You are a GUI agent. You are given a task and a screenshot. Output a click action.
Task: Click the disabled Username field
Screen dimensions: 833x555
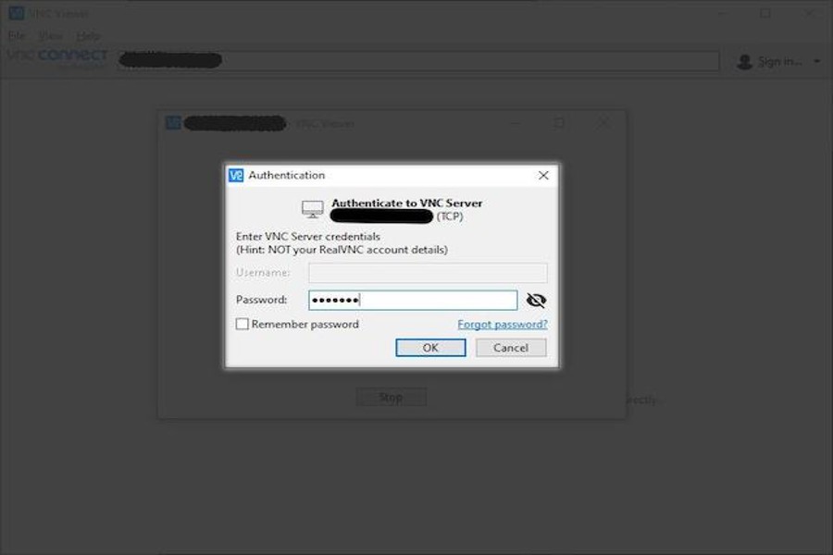click(428, 273)
